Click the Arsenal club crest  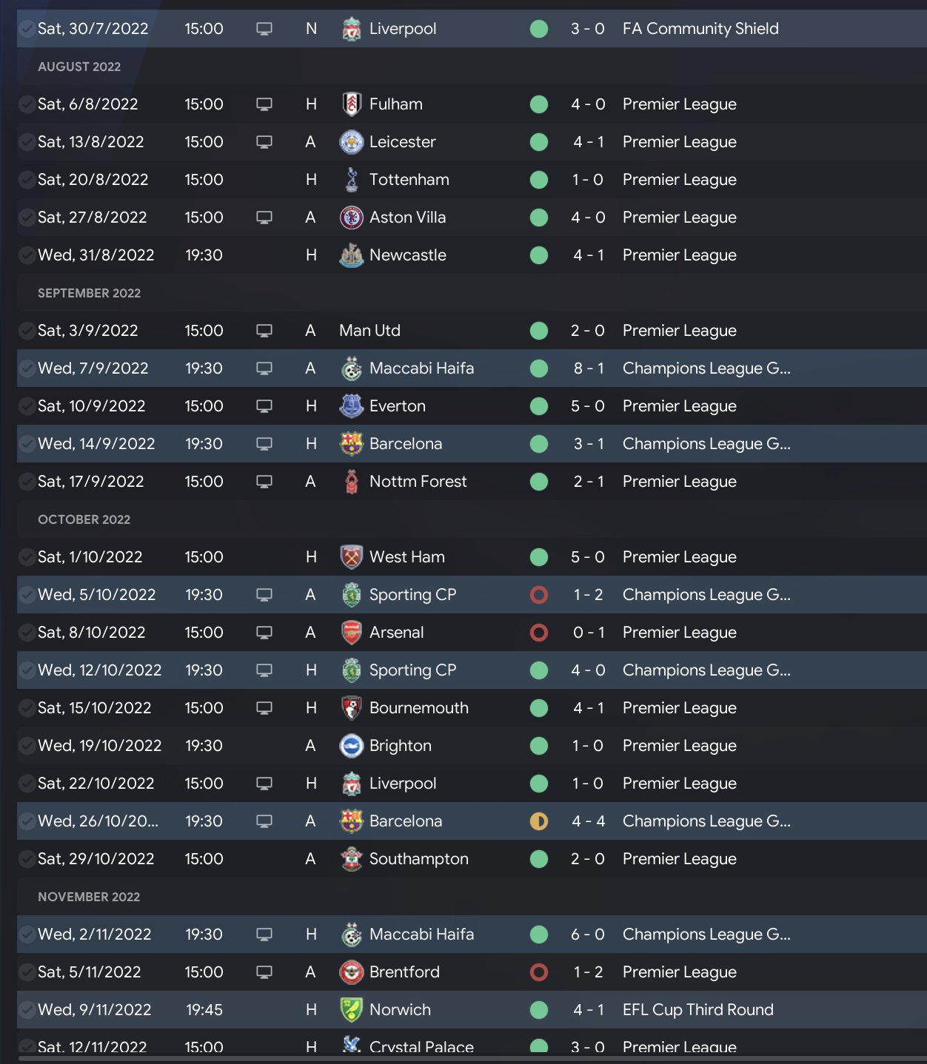point(352,633)
